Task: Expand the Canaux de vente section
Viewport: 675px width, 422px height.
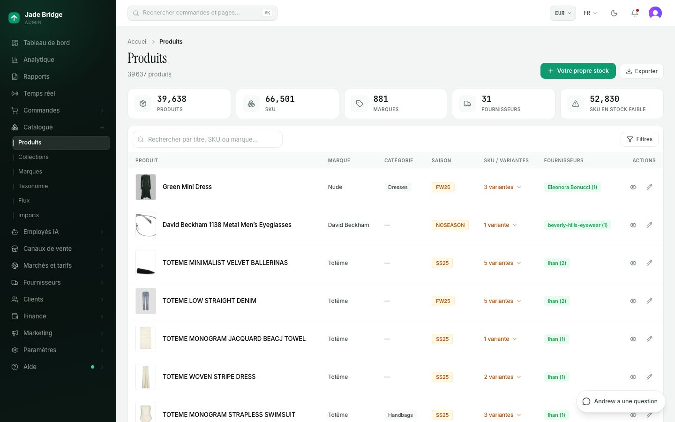Action: [x=58, y=249]
